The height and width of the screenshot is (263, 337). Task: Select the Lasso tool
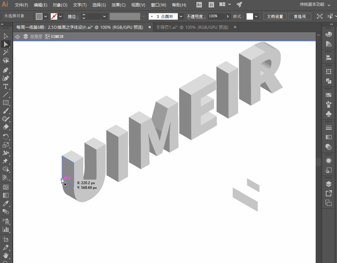tap(6, 60)
